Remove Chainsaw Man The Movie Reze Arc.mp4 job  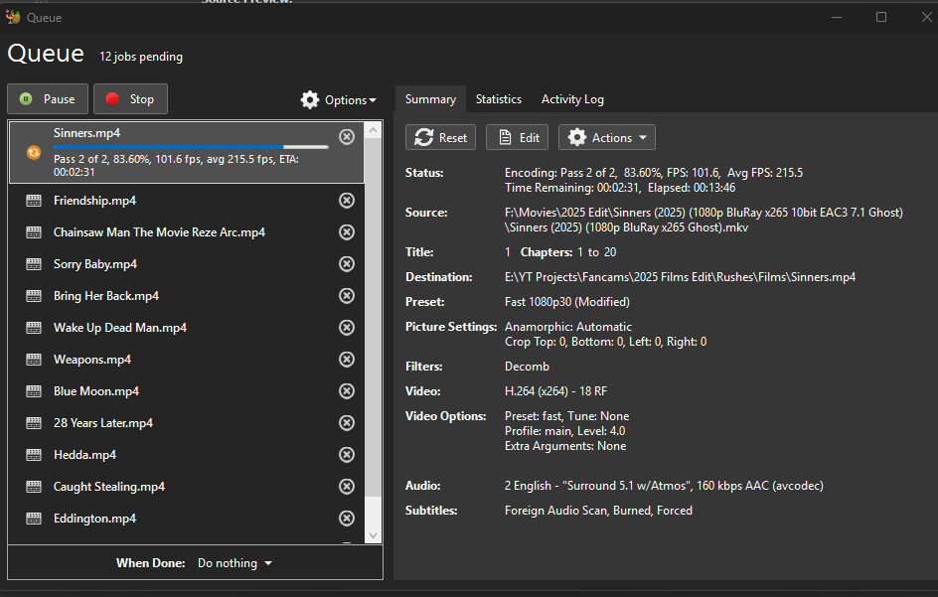[347, 232]
